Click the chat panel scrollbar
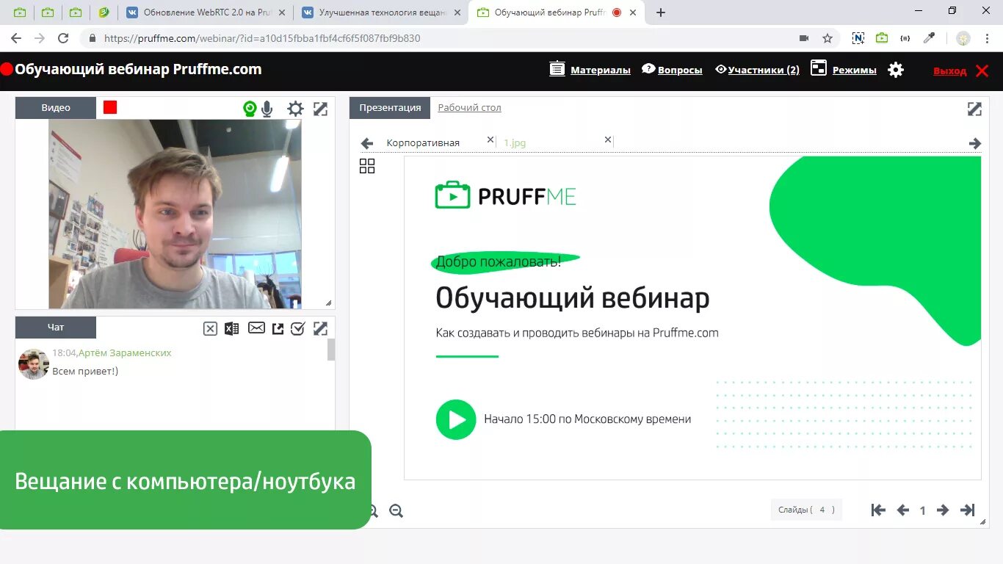 click(x=331, y=350)
